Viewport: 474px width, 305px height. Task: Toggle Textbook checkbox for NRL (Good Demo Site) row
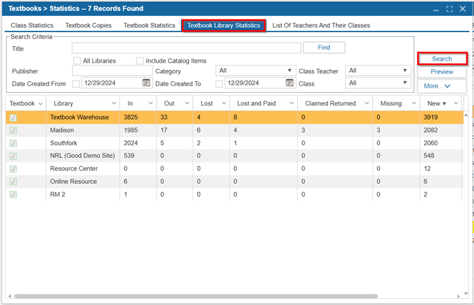[x=13, y=156]
